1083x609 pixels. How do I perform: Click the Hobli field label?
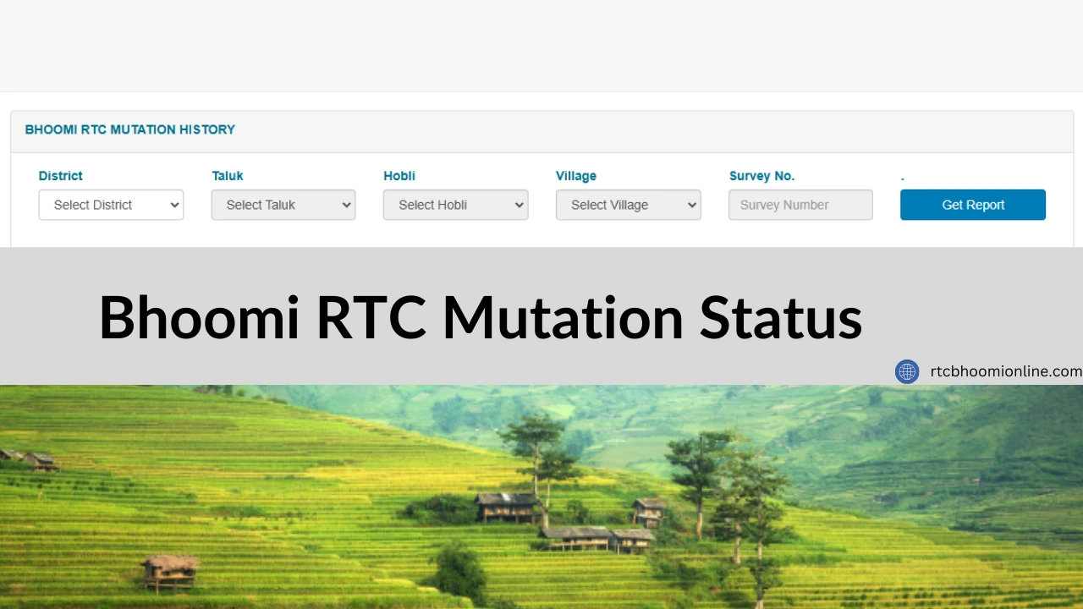pos(399,176)
